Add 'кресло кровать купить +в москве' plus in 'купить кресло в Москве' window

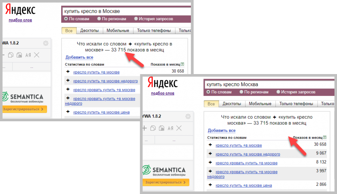68,89
